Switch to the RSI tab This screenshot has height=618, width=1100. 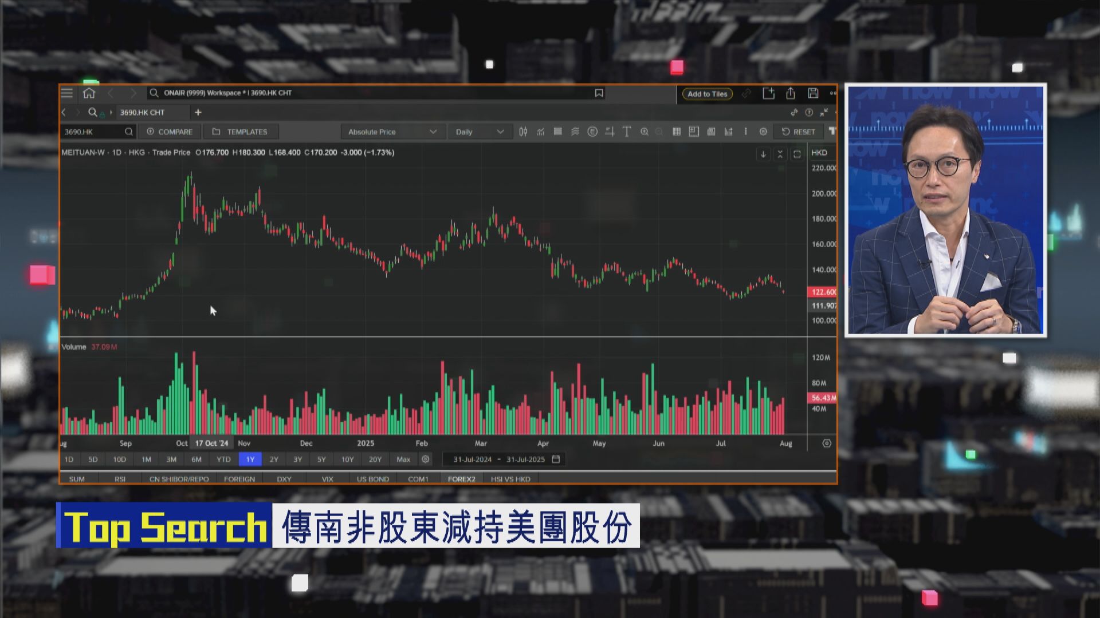[x=120, y=479]
